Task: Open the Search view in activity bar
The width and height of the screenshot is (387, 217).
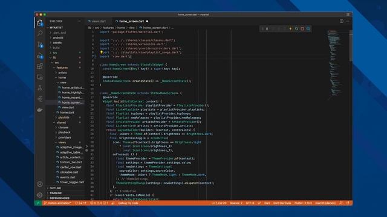Action: [x=40, y=33]
